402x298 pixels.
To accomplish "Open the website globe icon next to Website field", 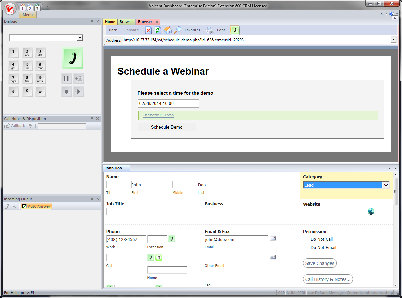I will pyautogui.click(x=371, y=211).
